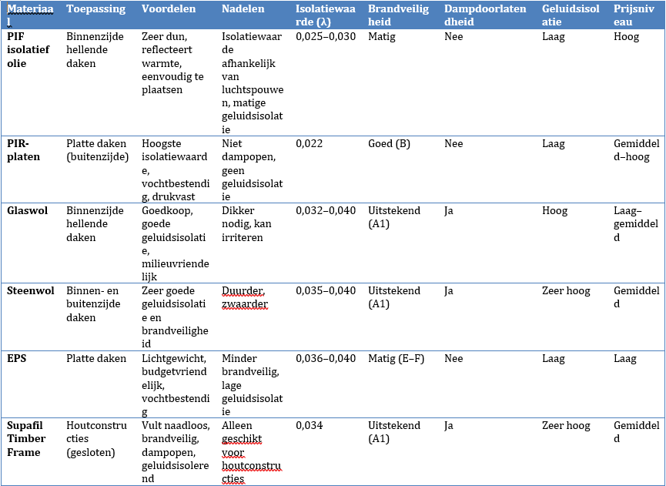
Task: Select the Goed (B) brandveiligheid cell
Action: (389, 144)
